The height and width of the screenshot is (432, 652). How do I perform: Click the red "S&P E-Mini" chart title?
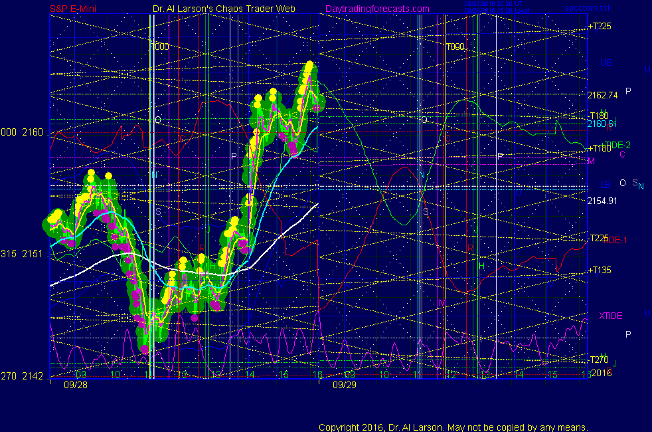point(73,9)
